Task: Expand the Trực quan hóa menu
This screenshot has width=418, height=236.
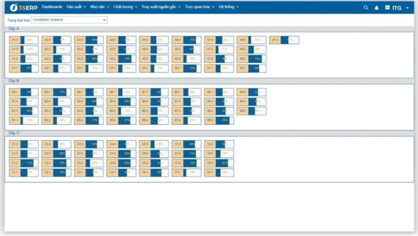Action: [200, 7]
